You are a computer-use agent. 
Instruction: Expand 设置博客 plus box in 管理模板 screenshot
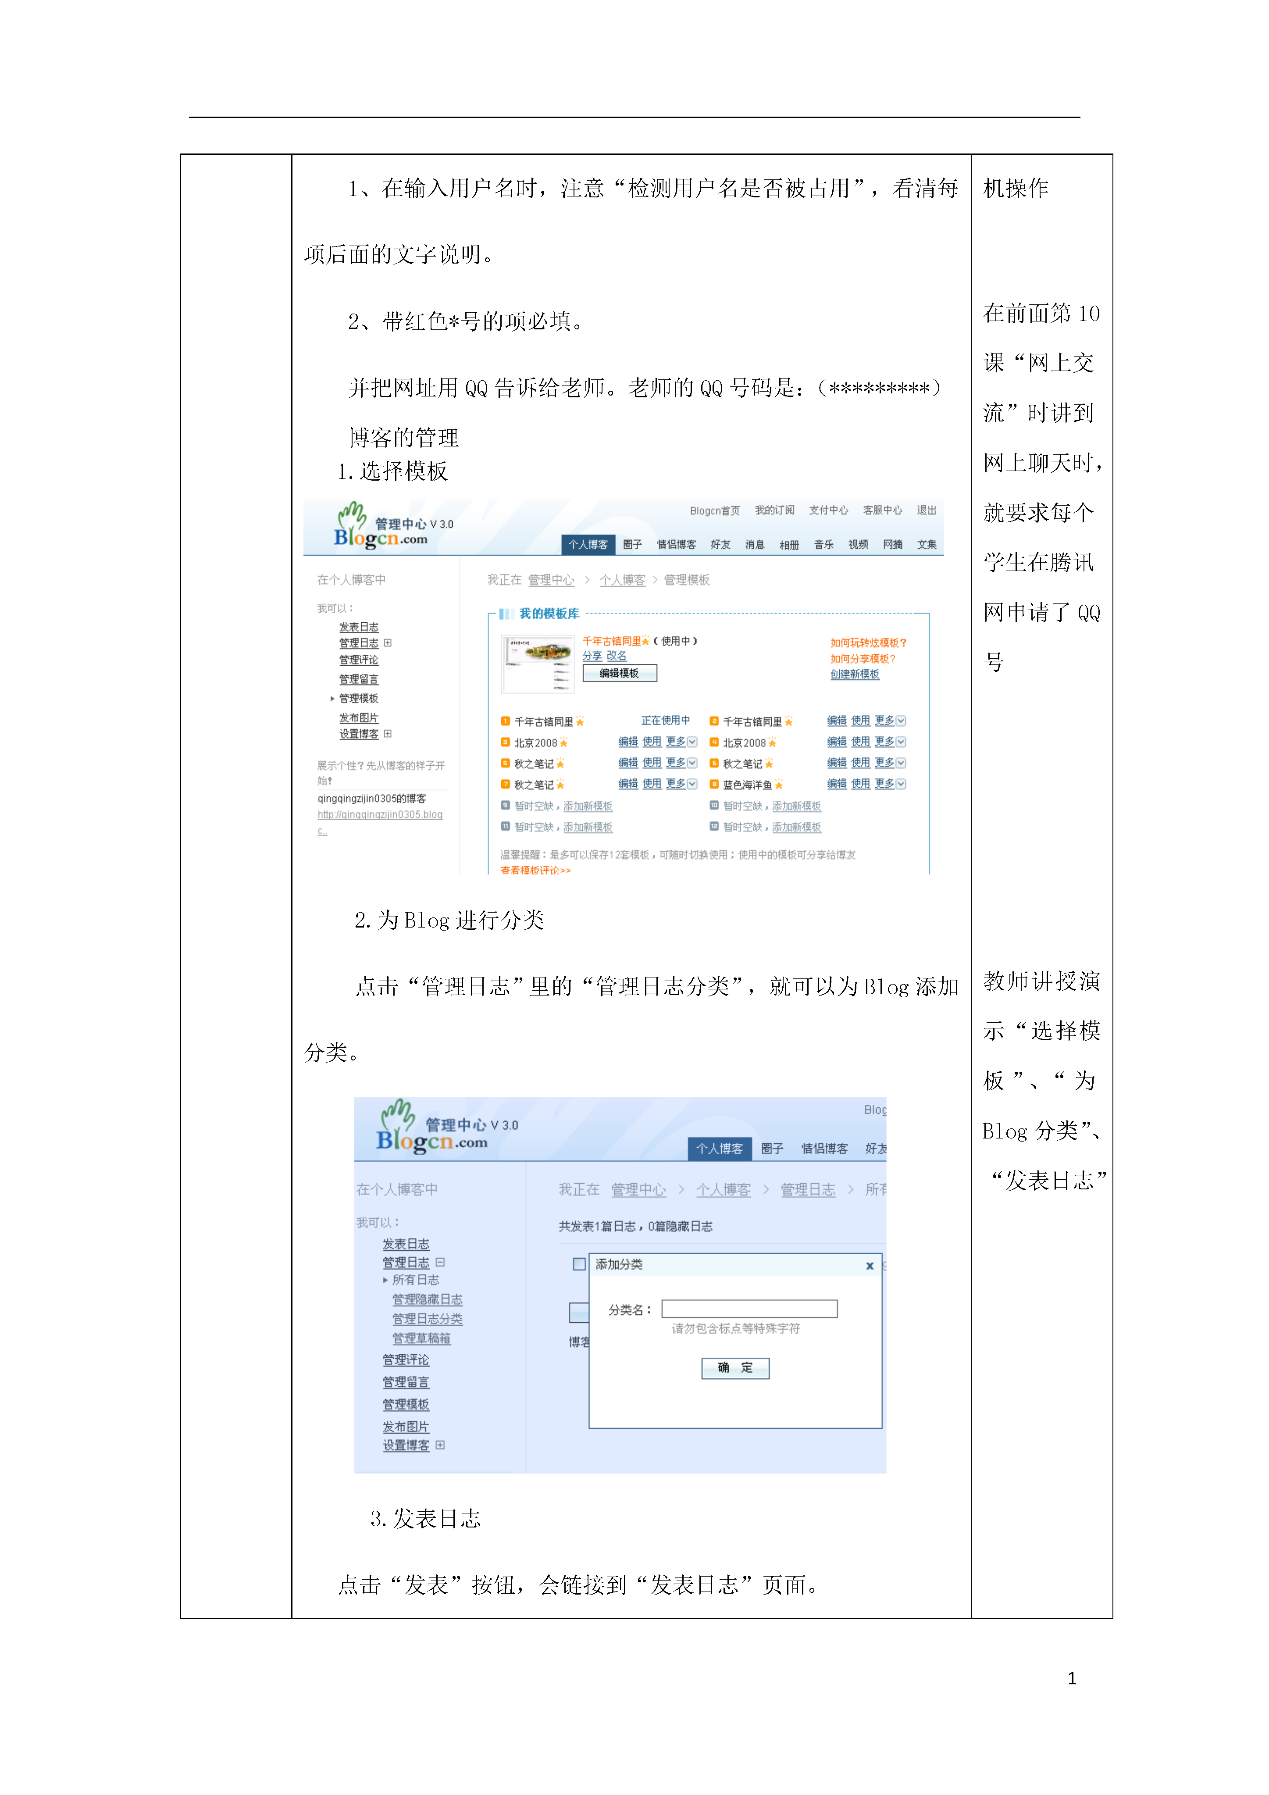coord(388,733)
